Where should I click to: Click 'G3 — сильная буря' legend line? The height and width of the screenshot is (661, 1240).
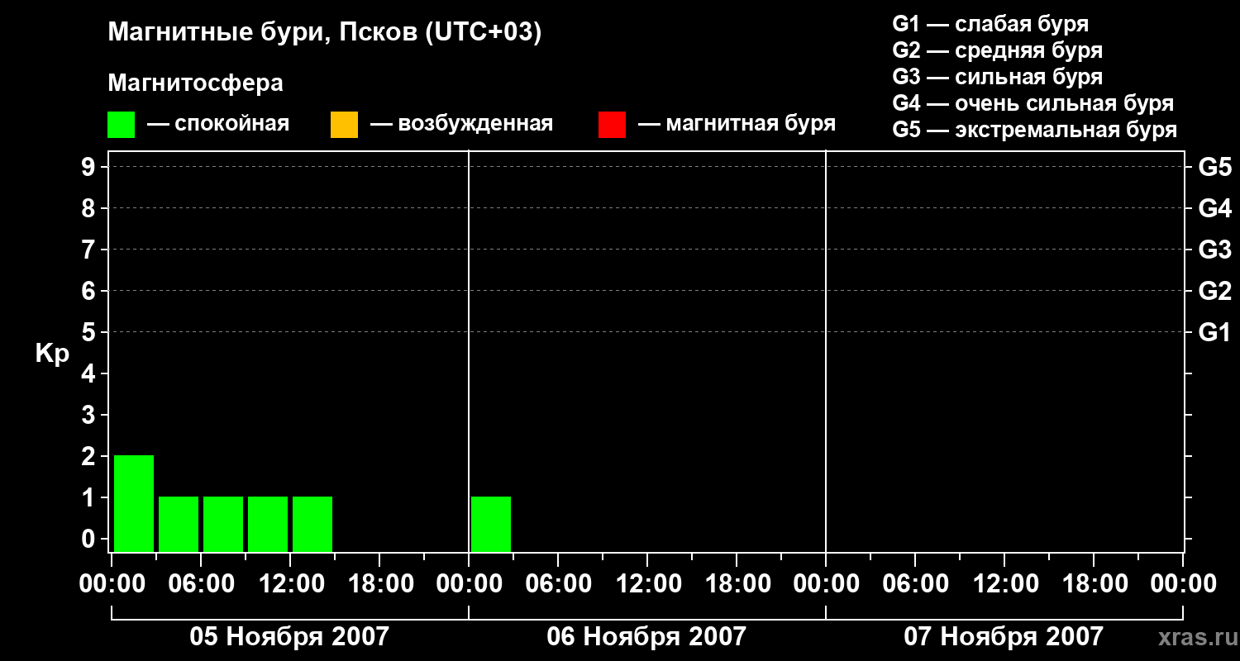998,77
